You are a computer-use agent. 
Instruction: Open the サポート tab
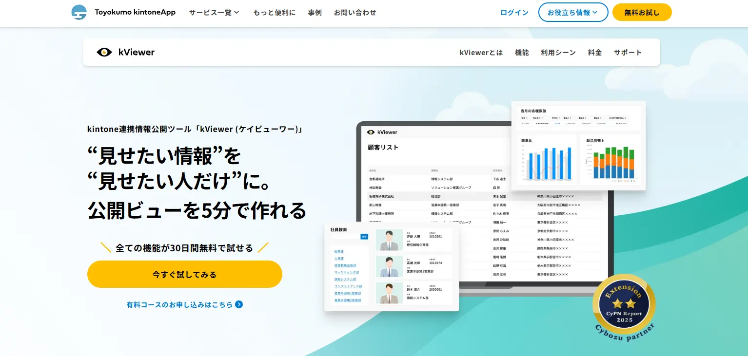(628, 52)
